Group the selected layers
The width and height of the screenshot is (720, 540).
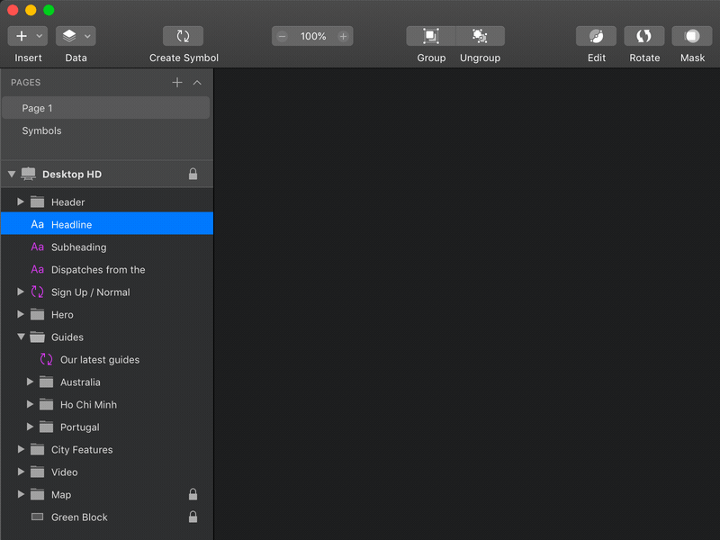tap(430, 36)
